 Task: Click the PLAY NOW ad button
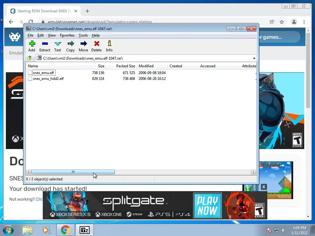(x=208, y=205)
